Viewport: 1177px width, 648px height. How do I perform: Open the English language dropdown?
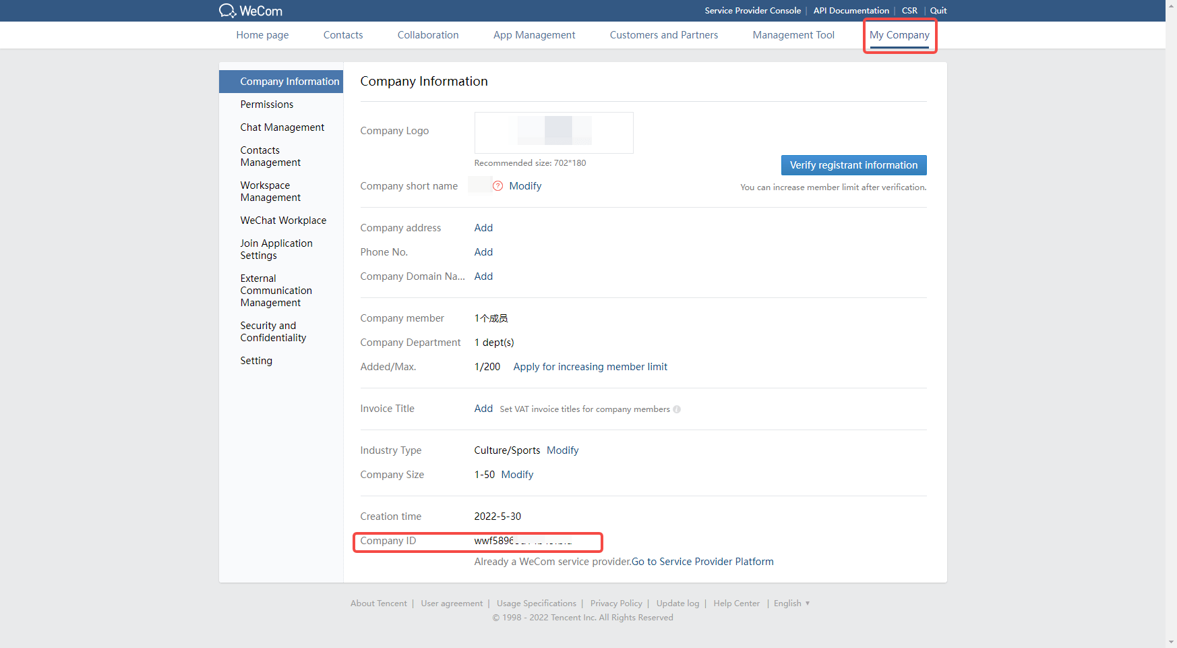click(791, 603)
